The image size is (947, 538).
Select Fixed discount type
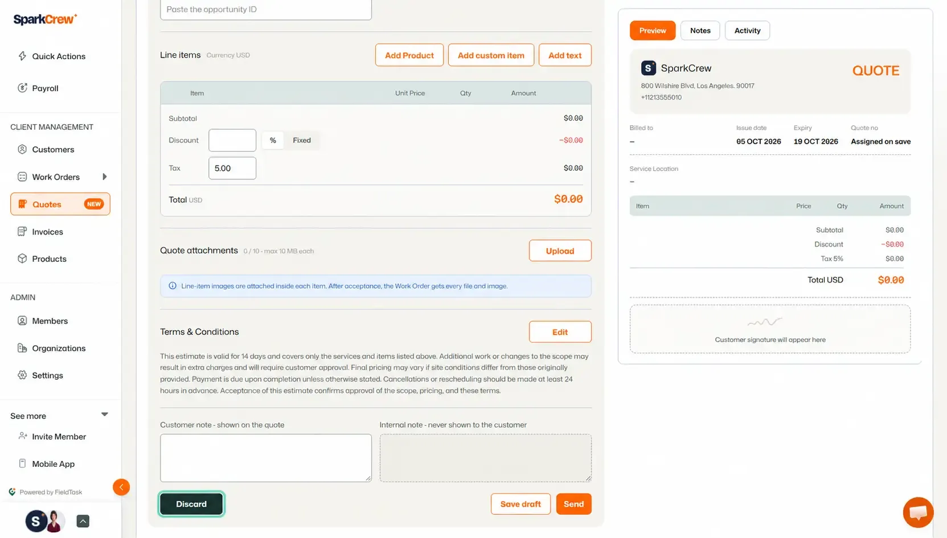tap(302, 140)
